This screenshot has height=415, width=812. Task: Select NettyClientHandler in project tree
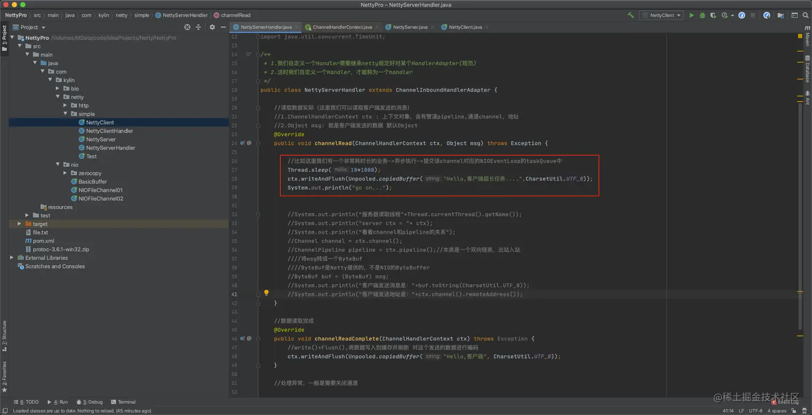pos(110,131)
